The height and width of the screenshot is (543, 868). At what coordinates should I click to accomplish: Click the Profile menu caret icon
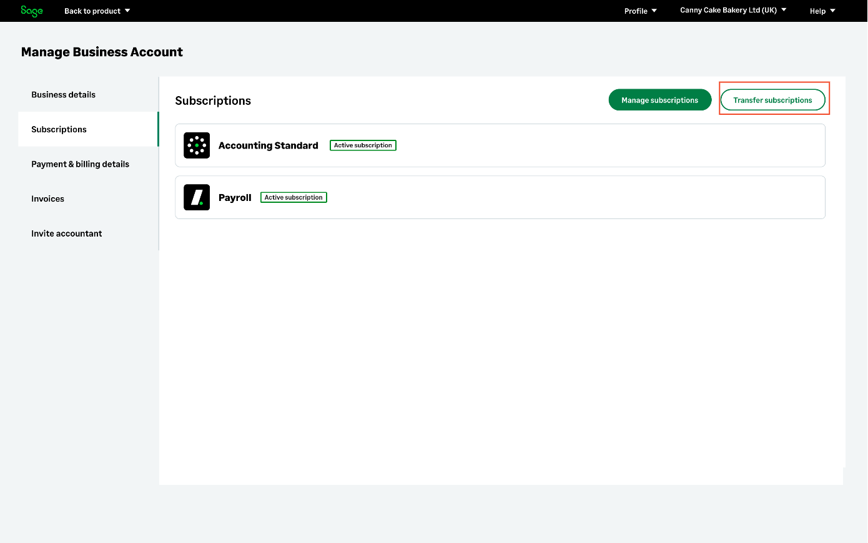pos(654,11)
